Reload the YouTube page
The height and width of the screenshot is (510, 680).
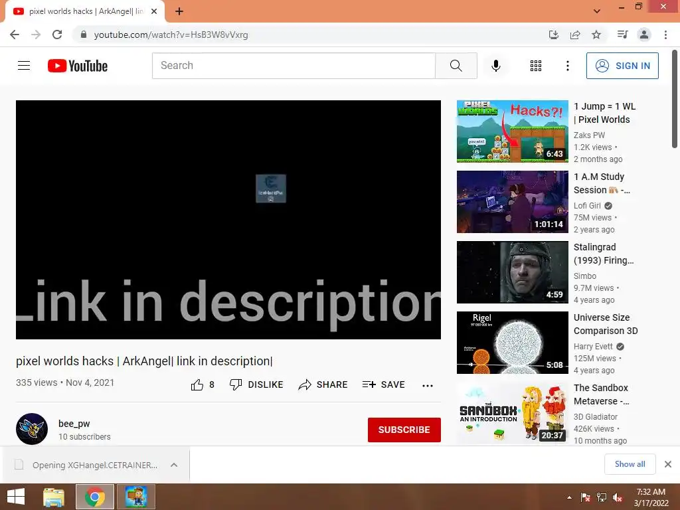point(57,35)
